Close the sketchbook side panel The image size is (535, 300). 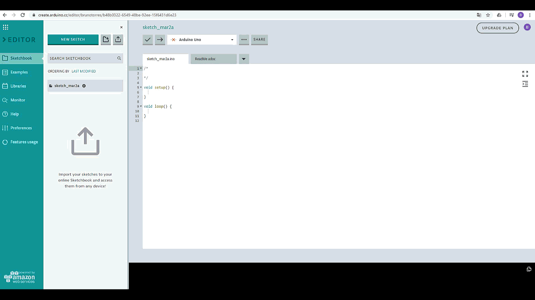pyautogui.click(x=121, y=27)
